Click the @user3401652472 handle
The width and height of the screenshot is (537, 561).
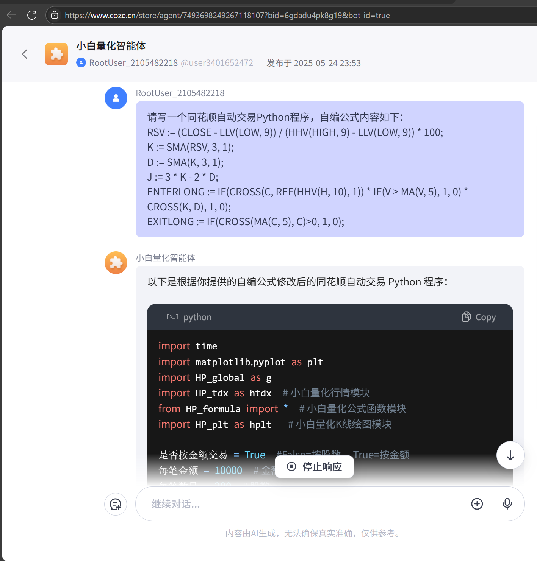[x=217, y=63]
